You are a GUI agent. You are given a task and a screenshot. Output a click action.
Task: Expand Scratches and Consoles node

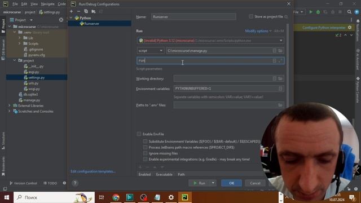10,112
